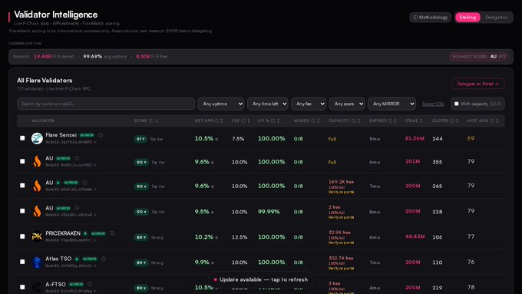The height and width of the screenshot is (294, 522).
Task: Click VALIDATOR column header
Action: coord(43,121)
